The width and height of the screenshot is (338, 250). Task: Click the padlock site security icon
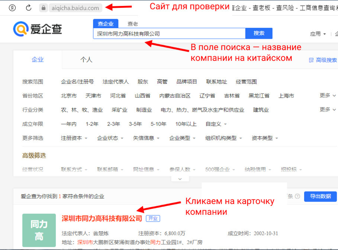tap(44, 8)
